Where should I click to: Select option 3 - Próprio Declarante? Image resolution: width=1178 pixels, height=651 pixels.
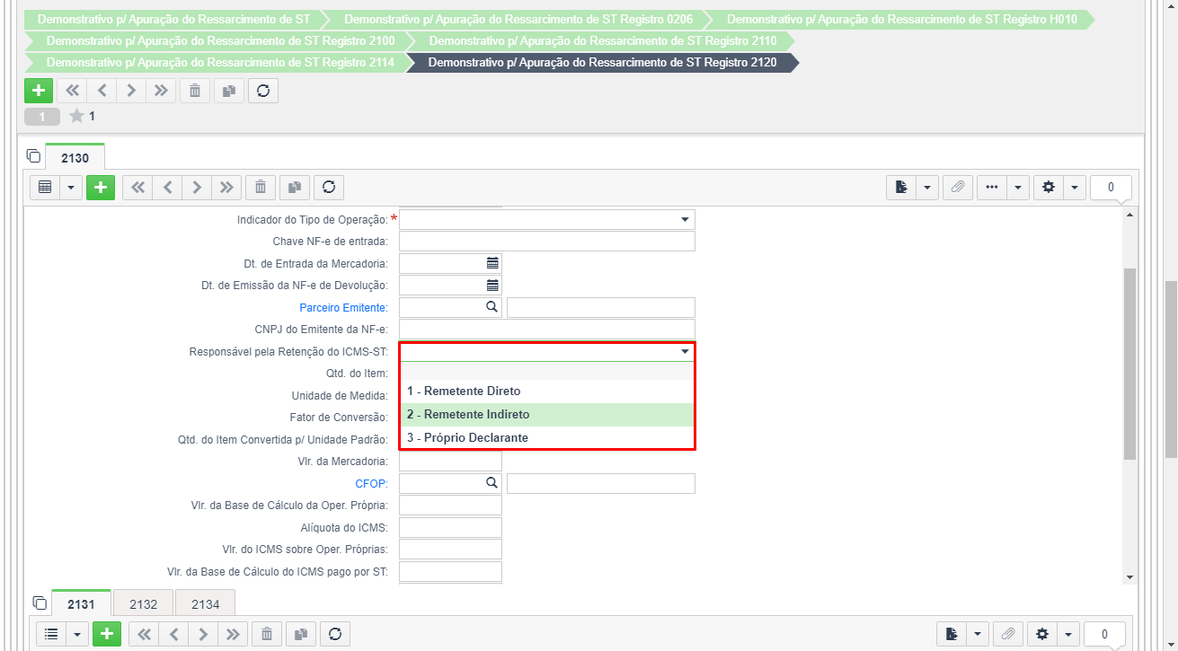click(547, 438)
